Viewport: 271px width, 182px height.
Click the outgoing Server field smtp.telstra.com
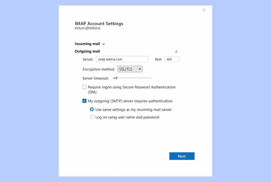point(122,59)
